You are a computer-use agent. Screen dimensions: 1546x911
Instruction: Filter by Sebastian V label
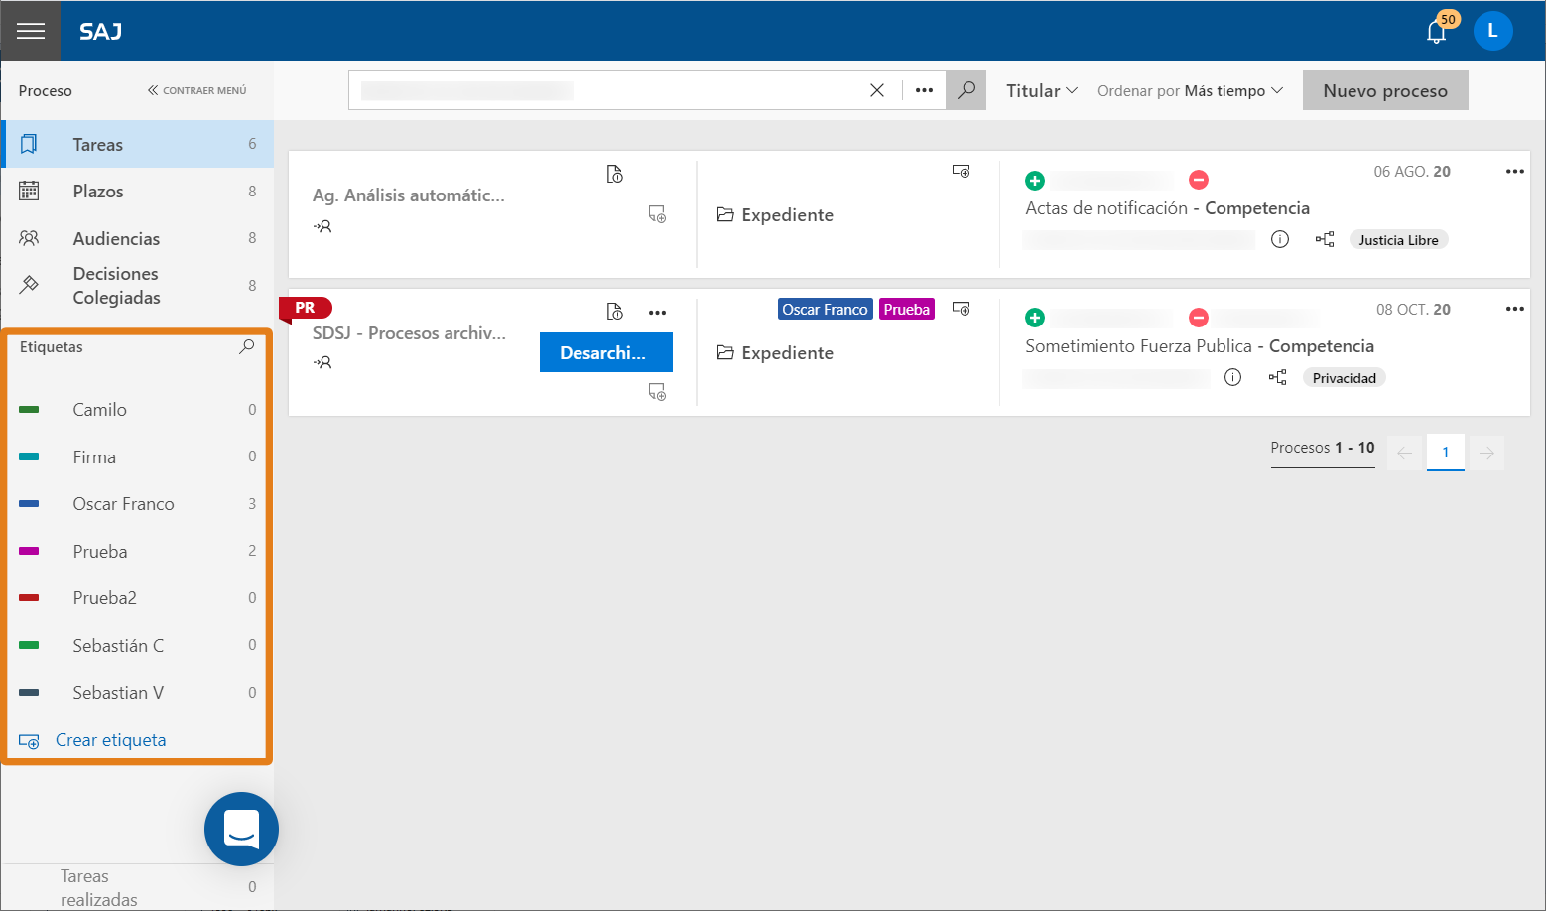(x=137, y=693)
